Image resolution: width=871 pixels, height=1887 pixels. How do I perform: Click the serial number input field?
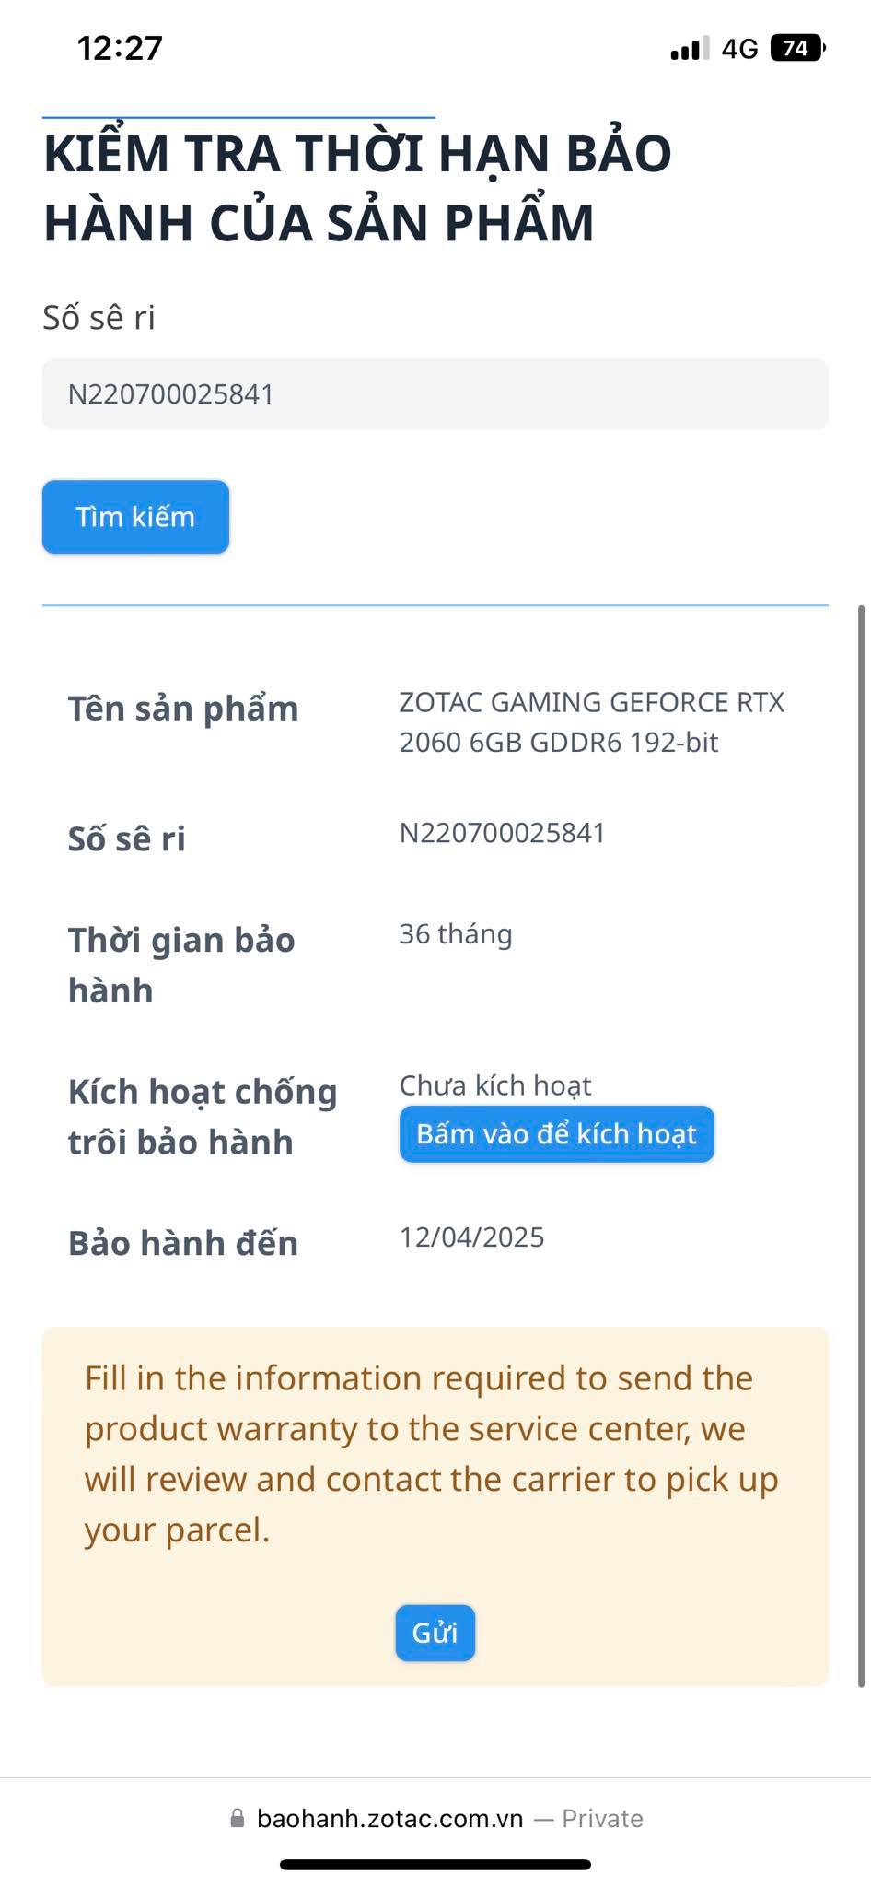pyautogui.click(x=435, y=394)
